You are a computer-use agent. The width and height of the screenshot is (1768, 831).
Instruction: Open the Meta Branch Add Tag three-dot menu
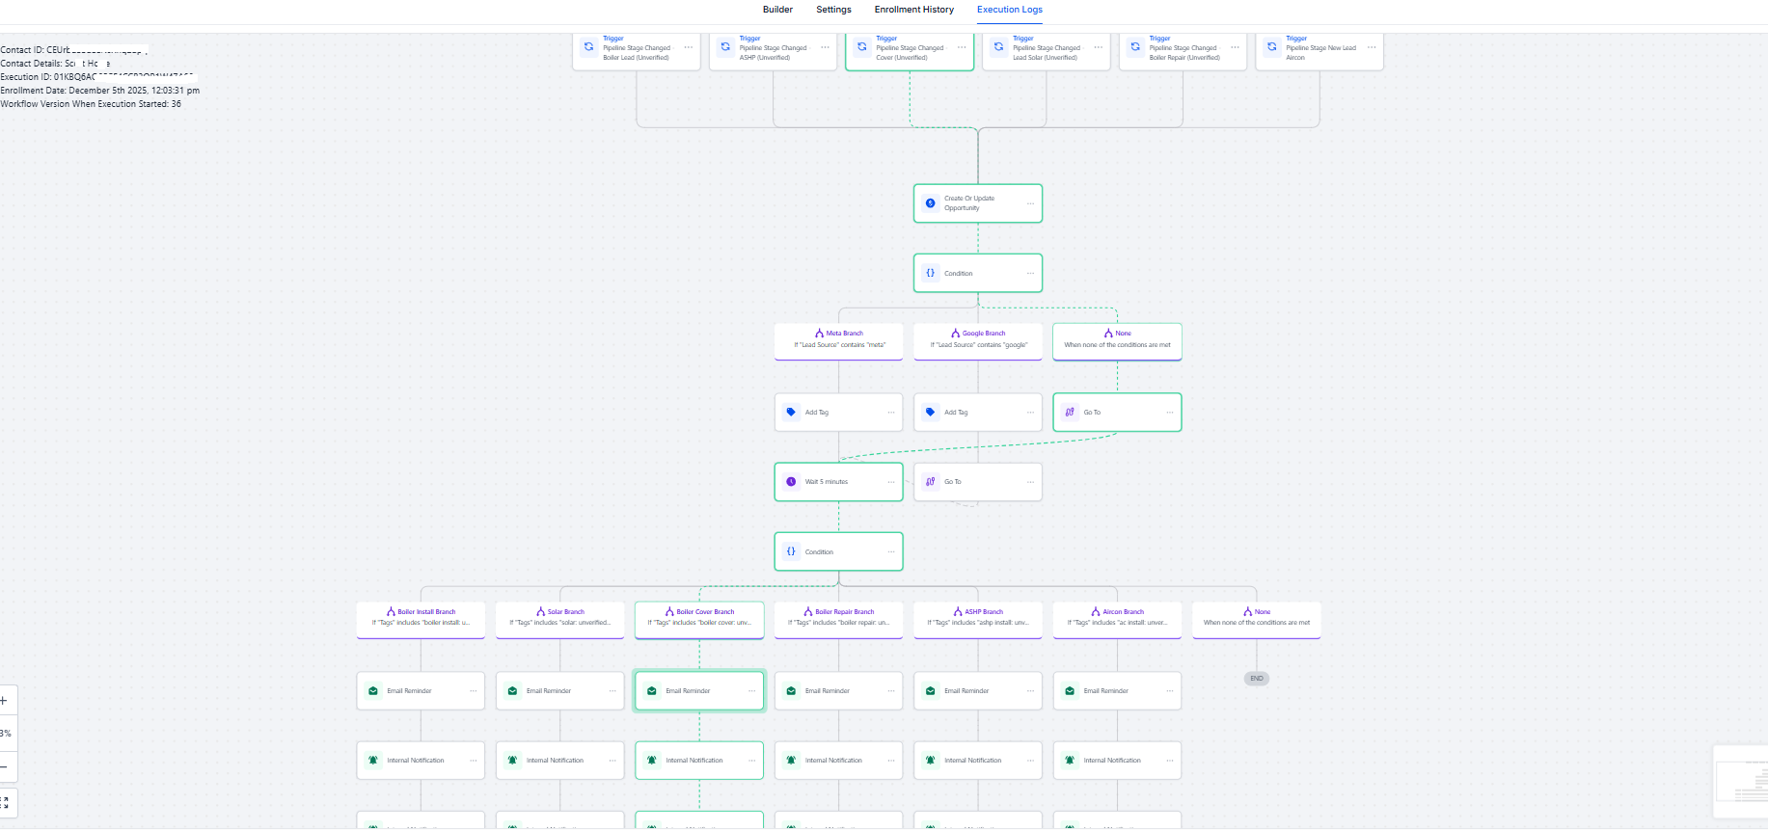pos(891,413)
